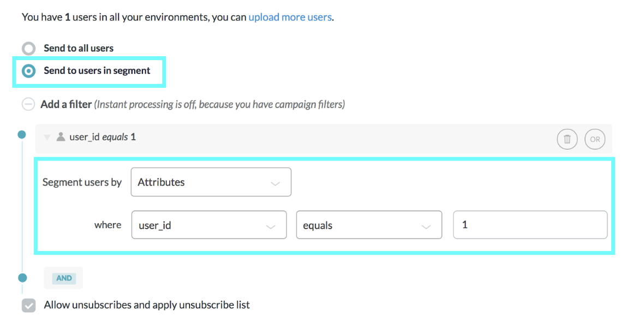Image resolution: width=632 pixels, height=321 pixels.
Task: Open the equals operator dropdown
Action: click(x=369, y=225)
